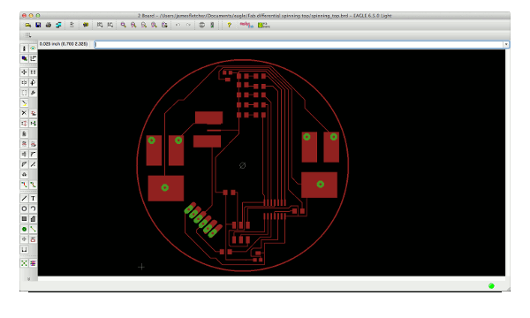Select the Replace tool
This screenshot has width=530, height=318.
33,124
